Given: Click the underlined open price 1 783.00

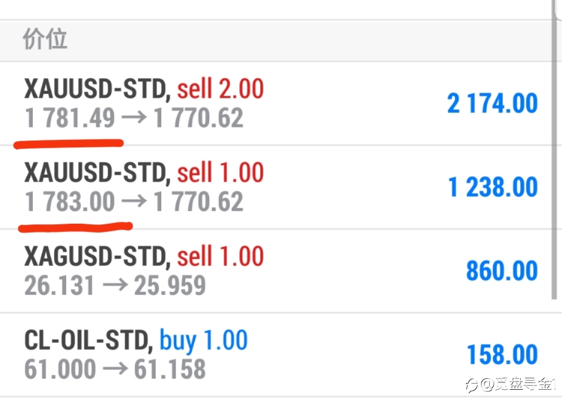Looking at the screenshot, I should [70, 201].
